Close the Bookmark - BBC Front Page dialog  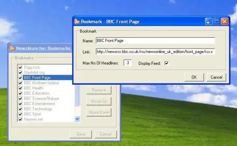coord(225,21)
